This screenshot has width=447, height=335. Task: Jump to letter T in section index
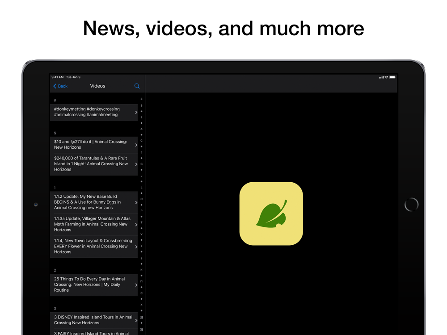click(x=141, y=222)
